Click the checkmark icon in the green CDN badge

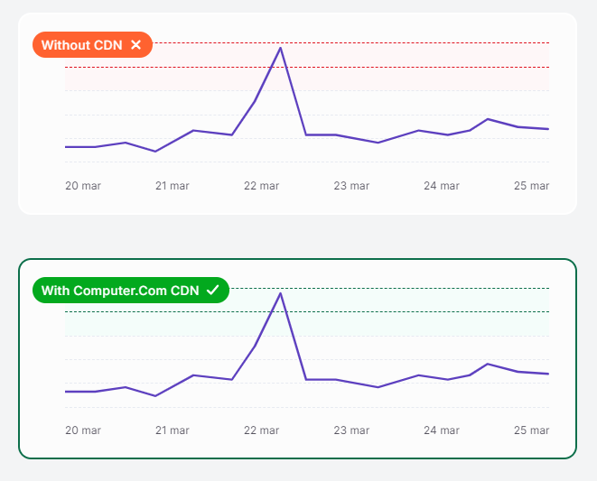point(213,290)
